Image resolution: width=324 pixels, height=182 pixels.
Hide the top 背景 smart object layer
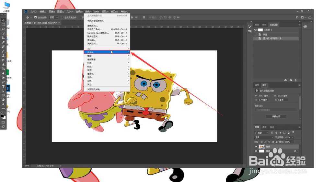[x=256, y=147]
